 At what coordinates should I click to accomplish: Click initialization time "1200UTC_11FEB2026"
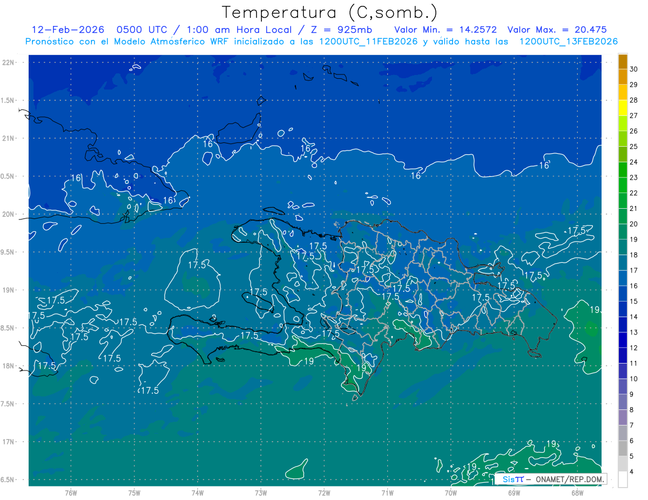[x=368, y=42]
